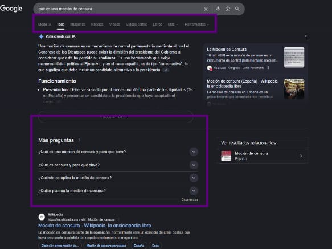The height and width of the screenshot is (249, 332).
Task: Open the Wikipedia result Moción de censura
Action: (95, 226)
